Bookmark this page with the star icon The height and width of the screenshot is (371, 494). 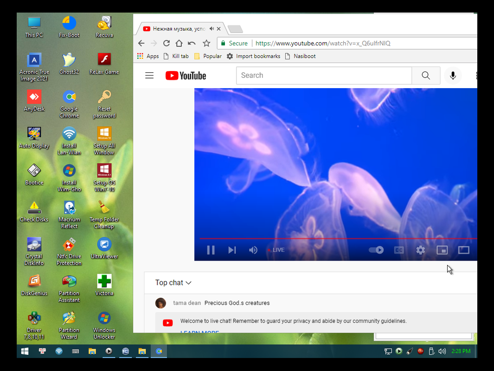point(206,44)
